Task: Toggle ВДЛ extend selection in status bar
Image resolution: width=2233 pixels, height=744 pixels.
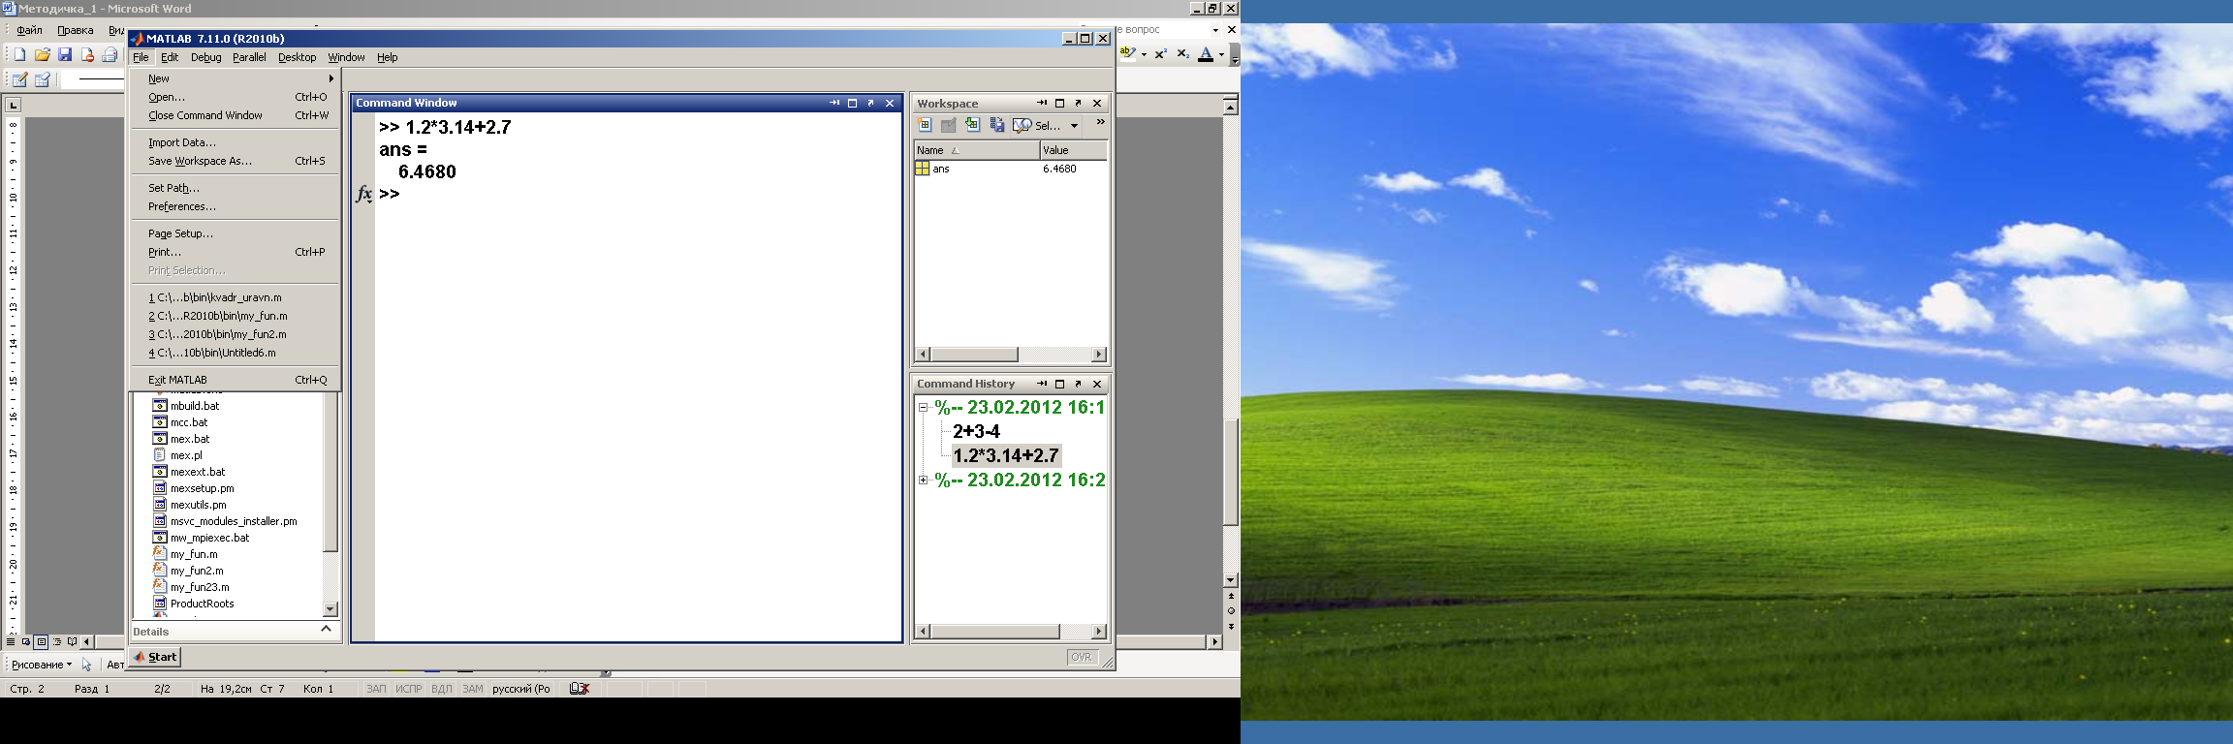Action: (442, 689)
